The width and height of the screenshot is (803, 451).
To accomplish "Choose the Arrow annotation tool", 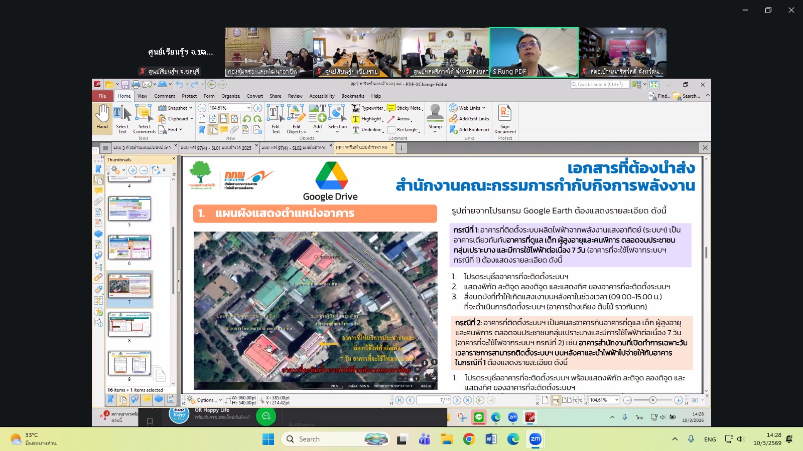I will click(x=399, y=119).
